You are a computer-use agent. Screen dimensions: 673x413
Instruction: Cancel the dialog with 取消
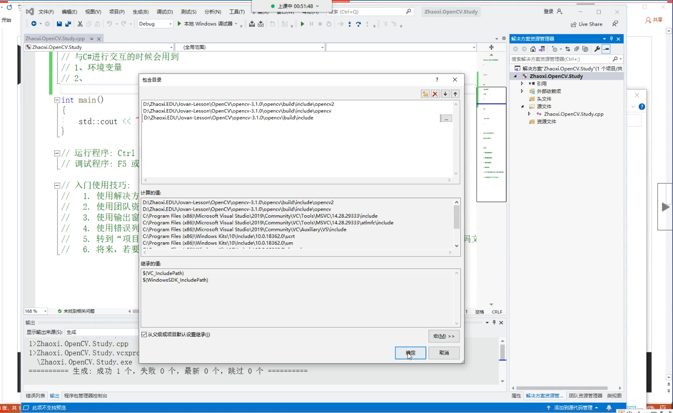click(x=444, y=353)
